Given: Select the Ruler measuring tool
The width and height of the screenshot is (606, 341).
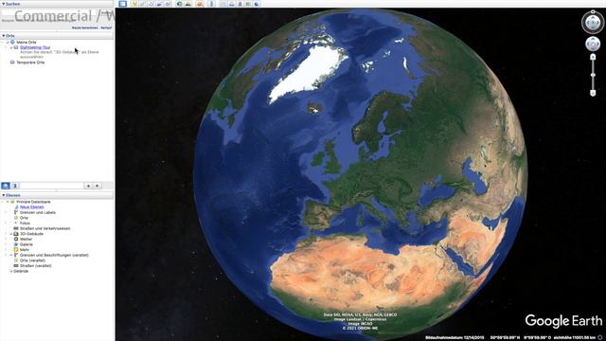Looking at the screenshot, I should [211, 4].
